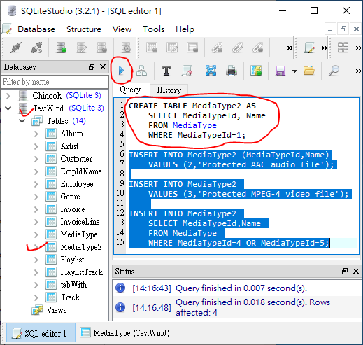Collapse the TestWind database node
The image size is (363, 345).
coord(8,108)
